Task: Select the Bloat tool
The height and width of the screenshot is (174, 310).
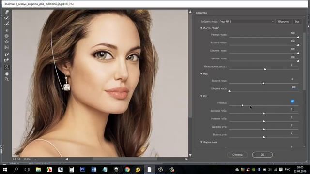Action: pos(7,42)
